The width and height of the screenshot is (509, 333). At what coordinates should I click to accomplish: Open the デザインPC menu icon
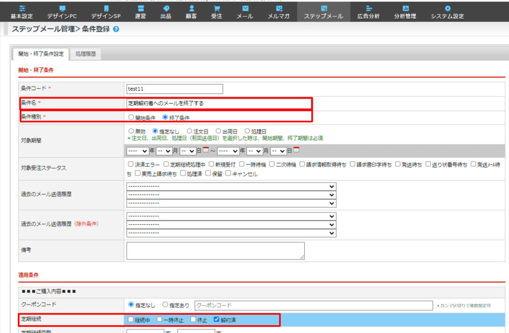tap(62, 8)
